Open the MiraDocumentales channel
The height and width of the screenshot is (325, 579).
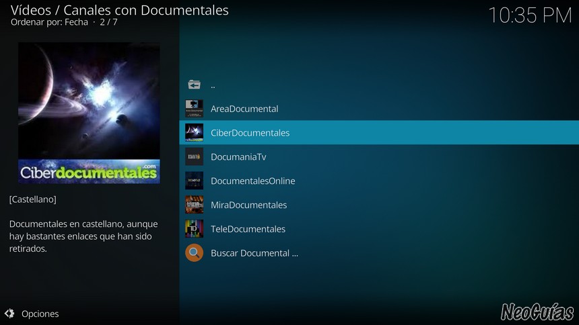379,205
